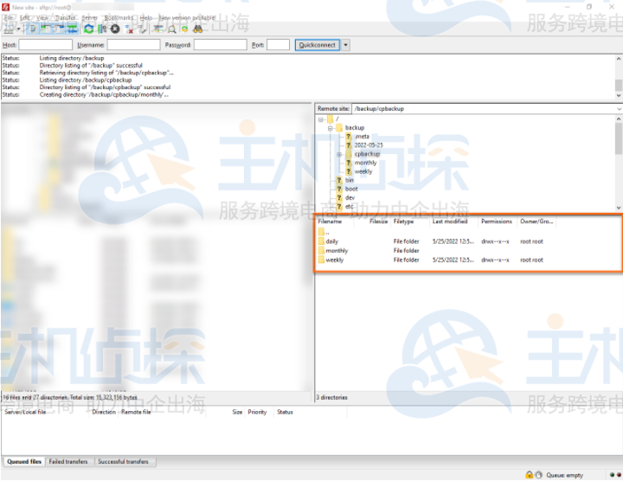Click the unknown-folder icon beside bin
The height and width of the screenshot is (481, 623).
[x=339, y=180]
